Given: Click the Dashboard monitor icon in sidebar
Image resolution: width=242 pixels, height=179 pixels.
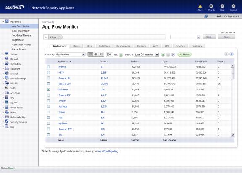Looking at the screenshot, I should coord(7,21).
